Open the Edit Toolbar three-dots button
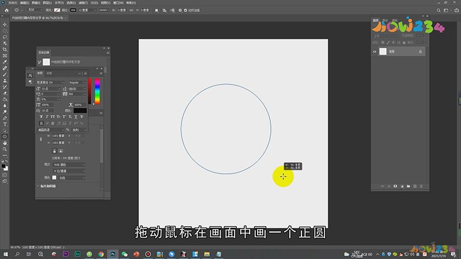 pos(5,155)
